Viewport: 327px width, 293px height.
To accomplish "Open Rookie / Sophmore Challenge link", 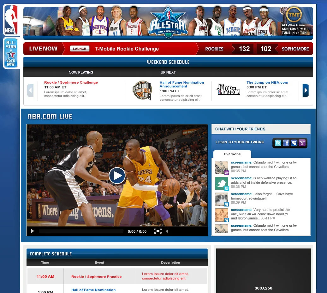I will [71, 82].
